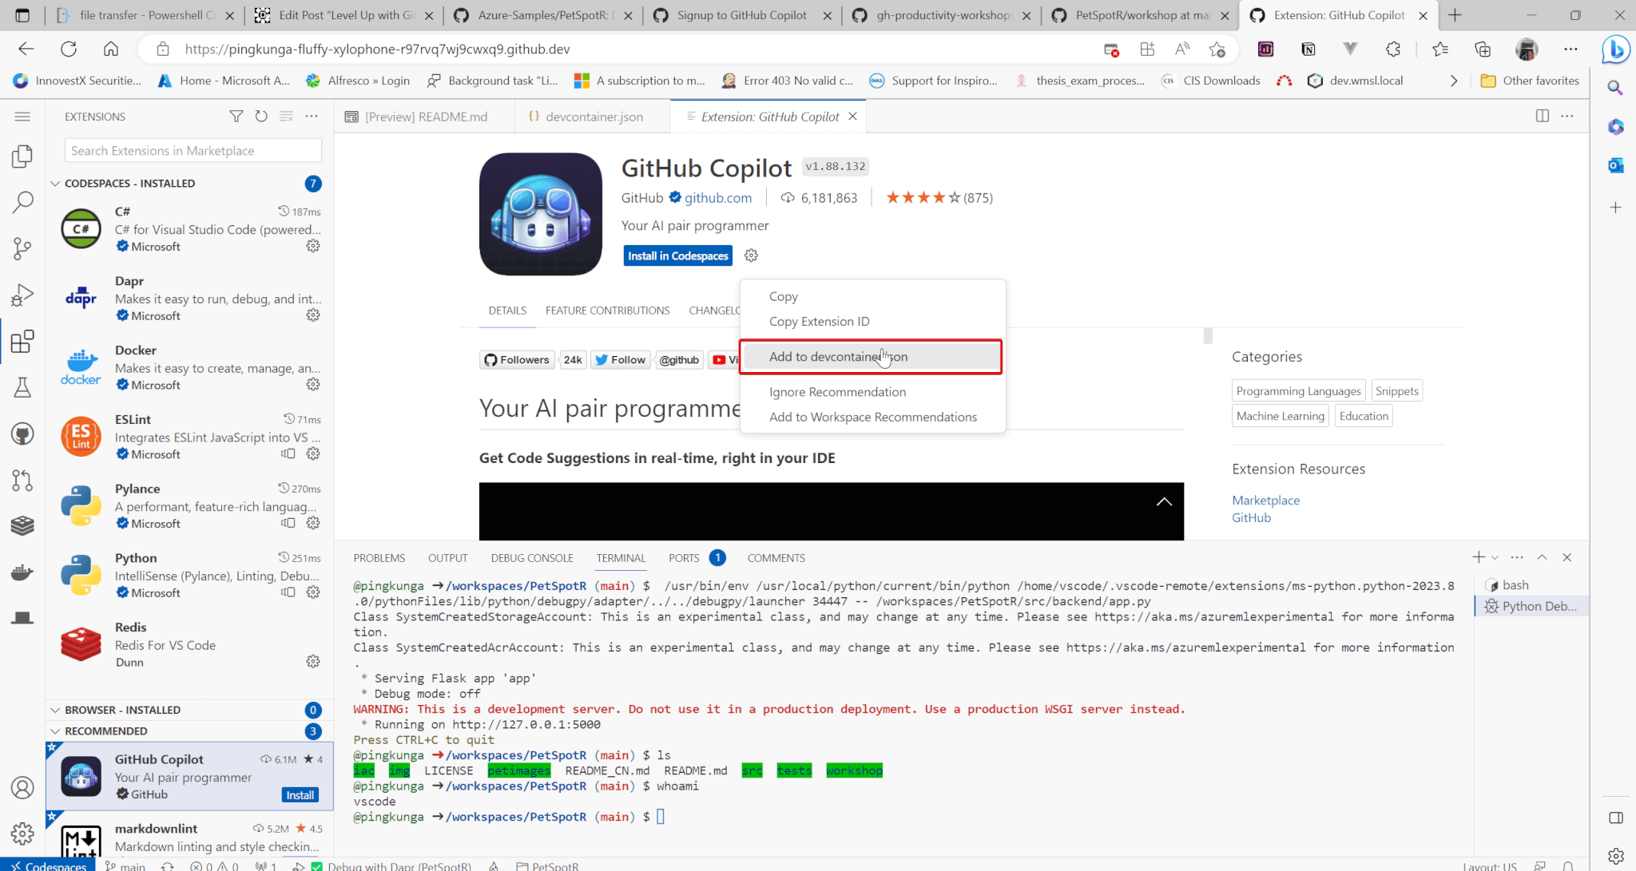Image resolution: width=1636 pixels, height=871 pixels.
Task: Open the Ports panel tab
Action: (x=684, y=558)
